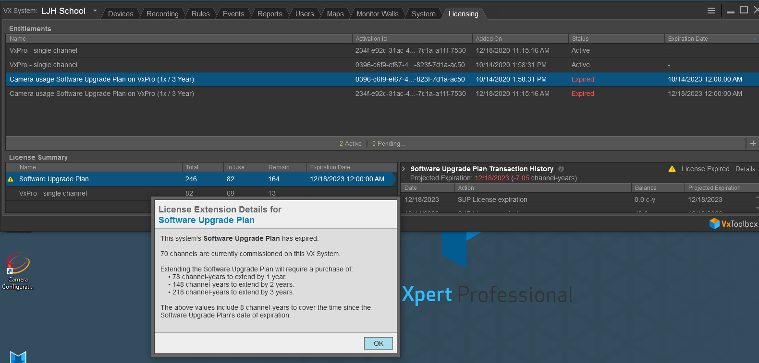
Task: Select the SUP License expiration transaction row
Action: (578, 199)
